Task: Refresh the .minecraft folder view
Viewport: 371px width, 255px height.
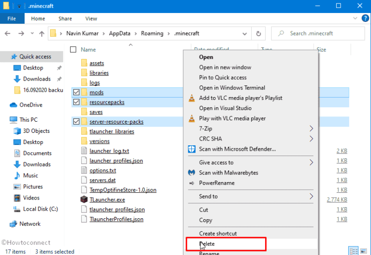Action: coord(258,34)
